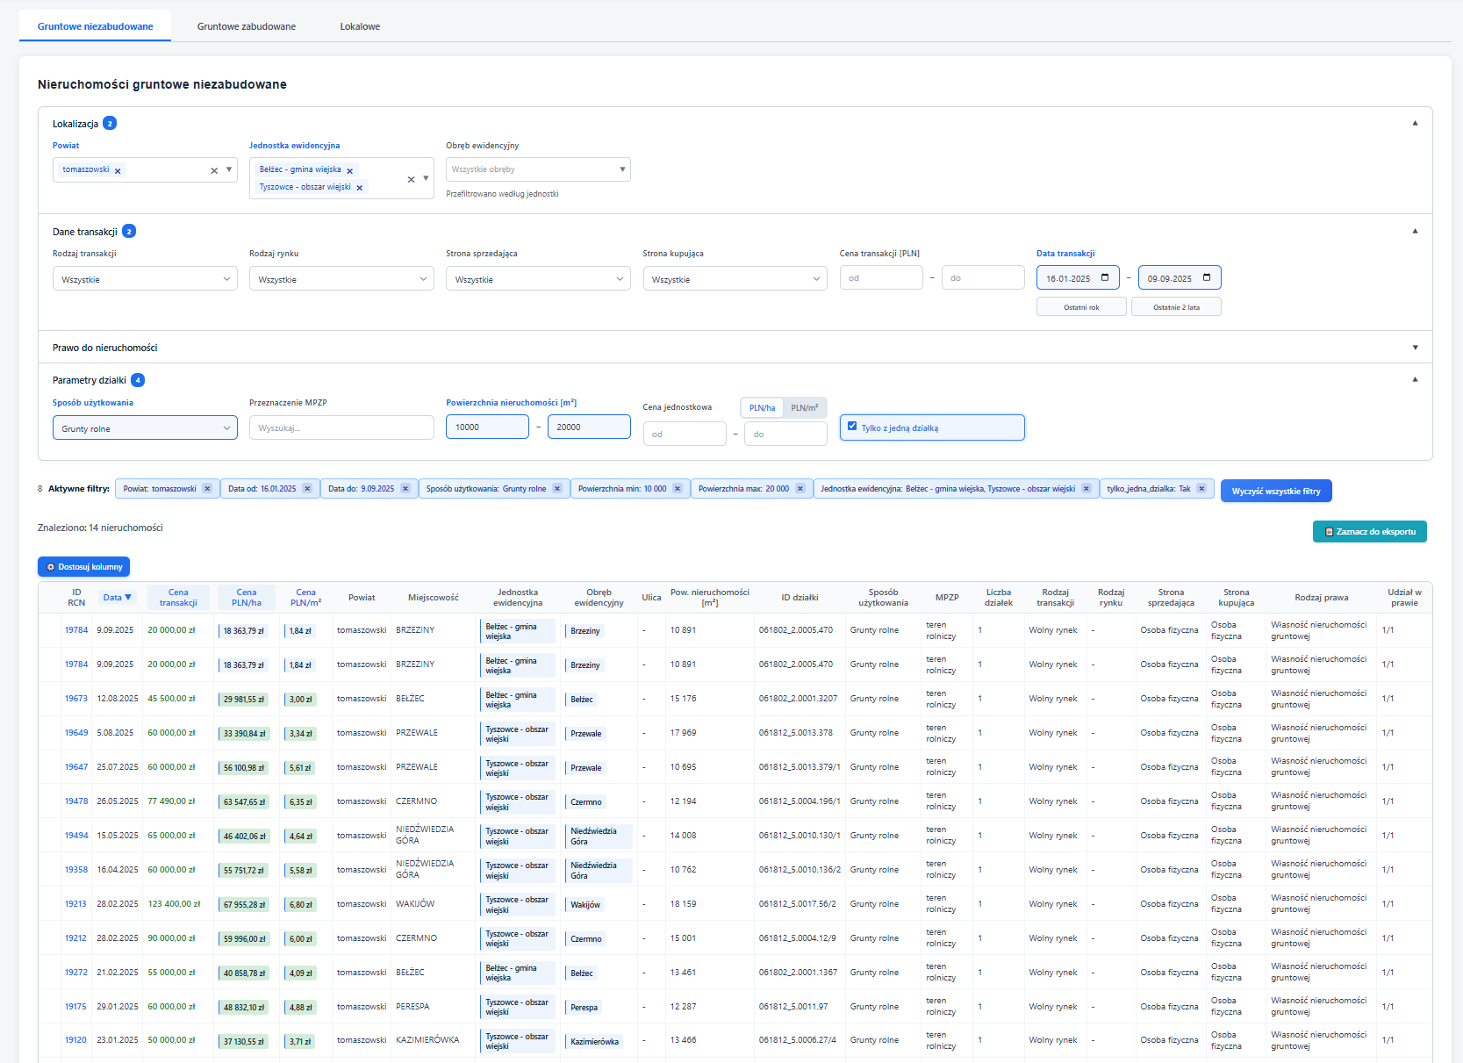Remove the tomaszowski tag from Powiat
This screenshot has height=1063, width=1463.
(118, 171)
